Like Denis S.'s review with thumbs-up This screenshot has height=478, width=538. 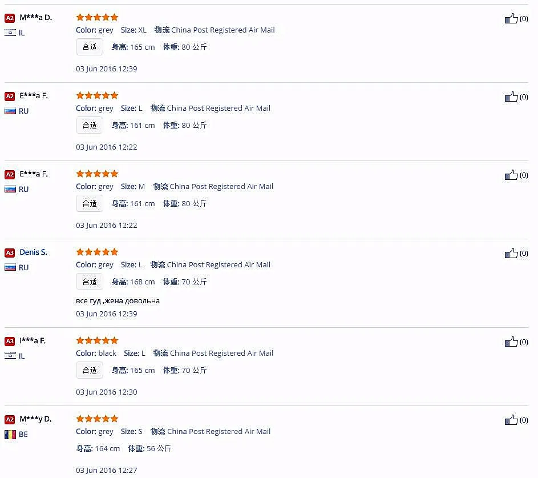(511, 254)
